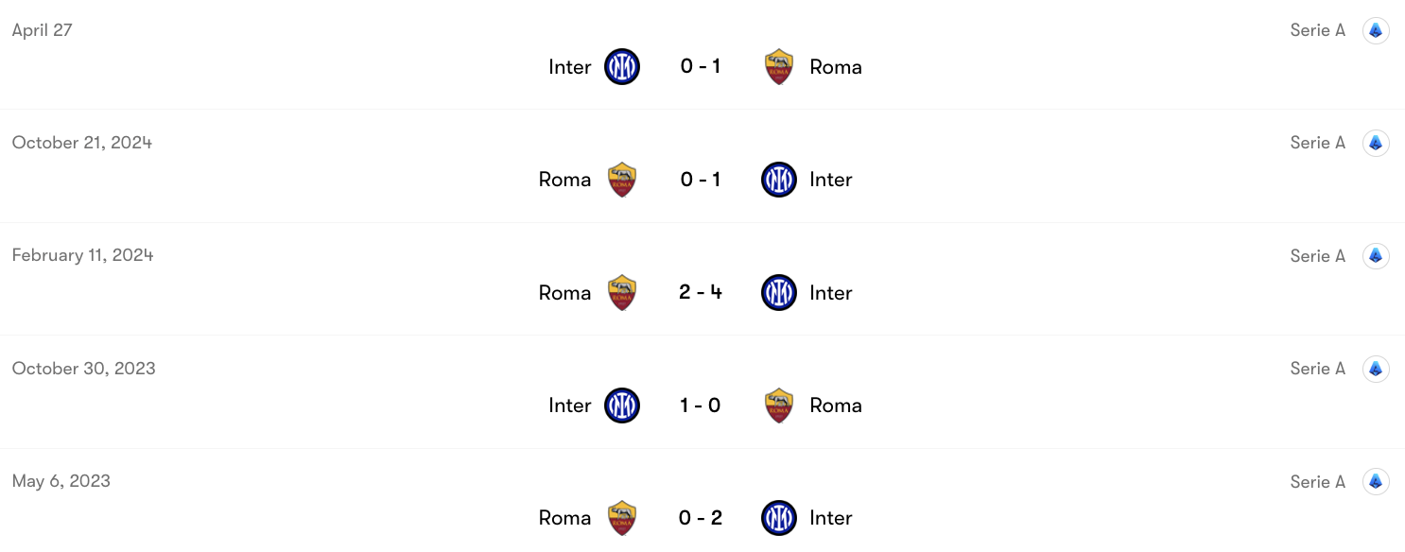Click Roma crest in February 11, 2024 match
The height and width of the screenshot is (552, 1405).
click(622, 293)
